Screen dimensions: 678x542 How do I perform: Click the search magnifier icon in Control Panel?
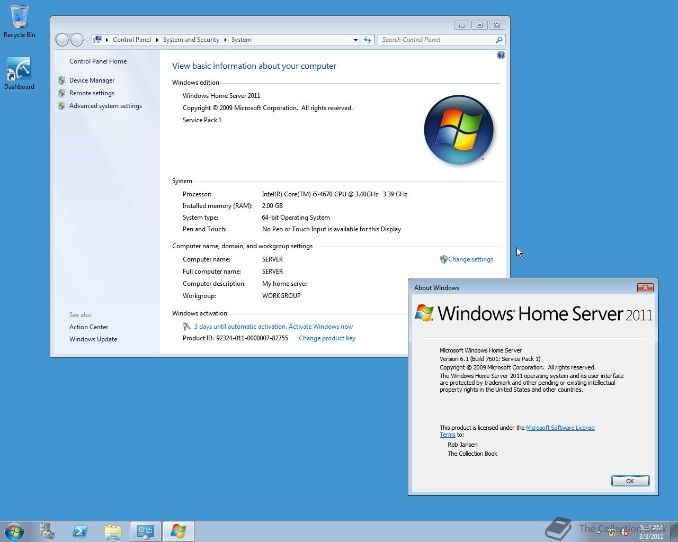pyautogui.click(x=499, y=40)
